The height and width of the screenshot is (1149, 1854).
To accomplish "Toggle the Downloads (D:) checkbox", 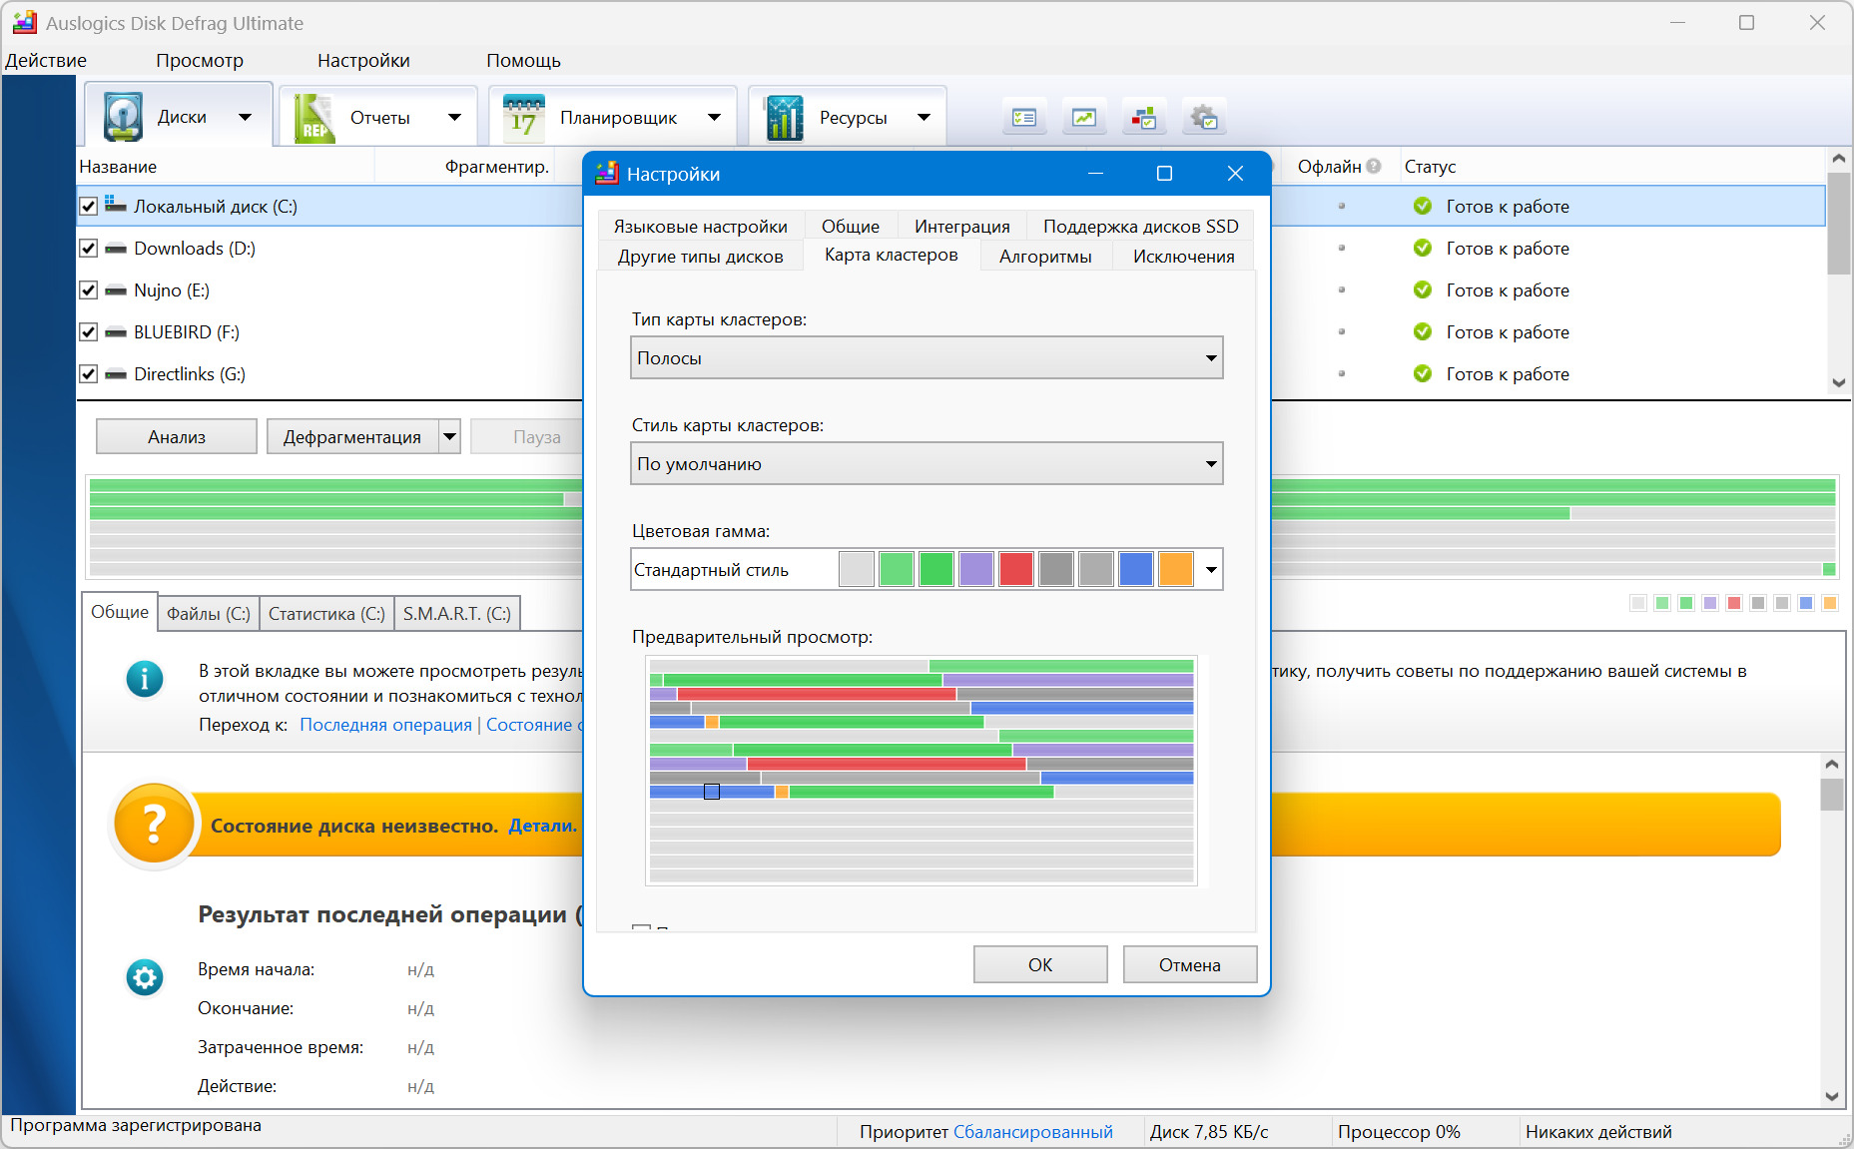I will (x=89, y=249).
